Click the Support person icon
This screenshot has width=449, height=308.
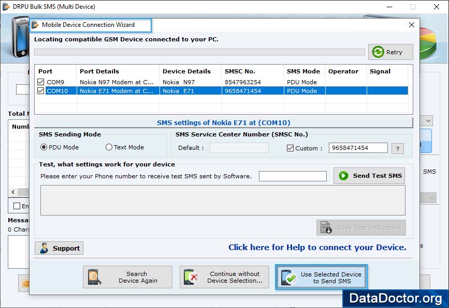coord(45,248)
